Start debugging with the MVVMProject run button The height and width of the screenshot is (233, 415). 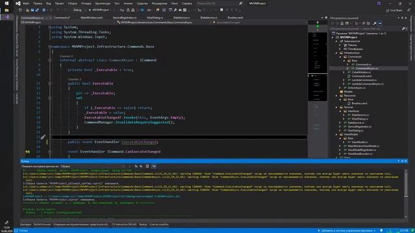coord(99,10)
